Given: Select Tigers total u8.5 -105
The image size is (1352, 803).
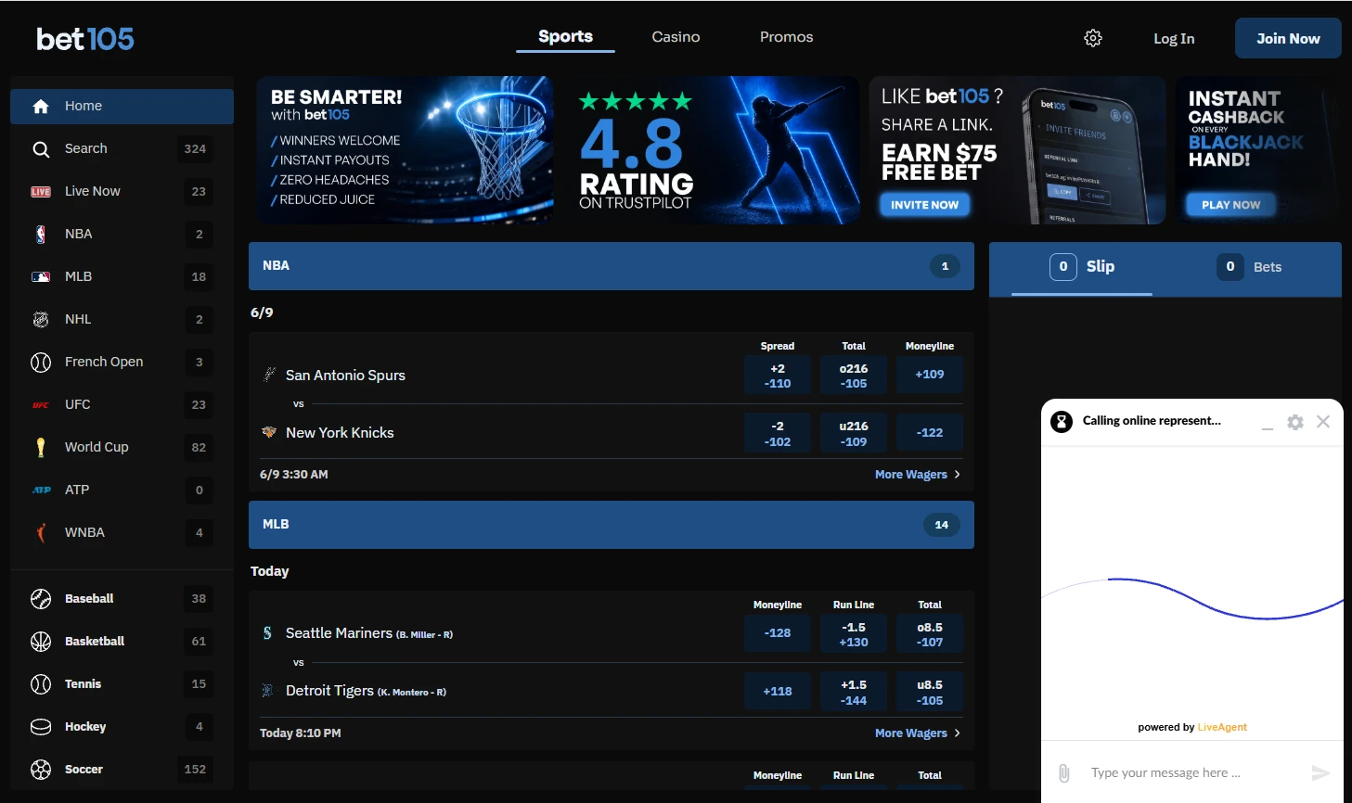Looking at the screenshot, I should (x=930, y=692).
